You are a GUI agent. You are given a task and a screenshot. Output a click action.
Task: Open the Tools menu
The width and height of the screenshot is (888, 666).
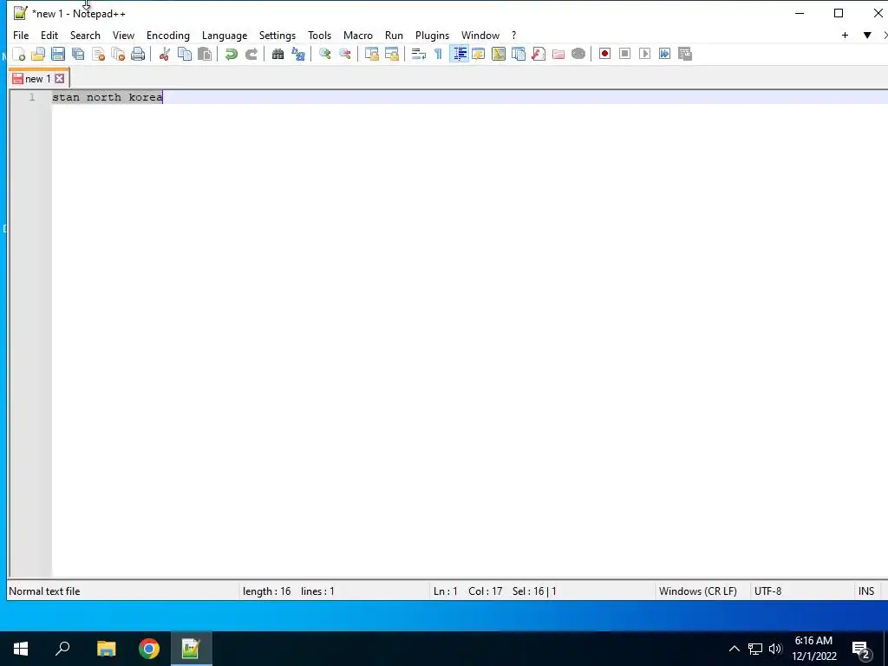[319, 35]
